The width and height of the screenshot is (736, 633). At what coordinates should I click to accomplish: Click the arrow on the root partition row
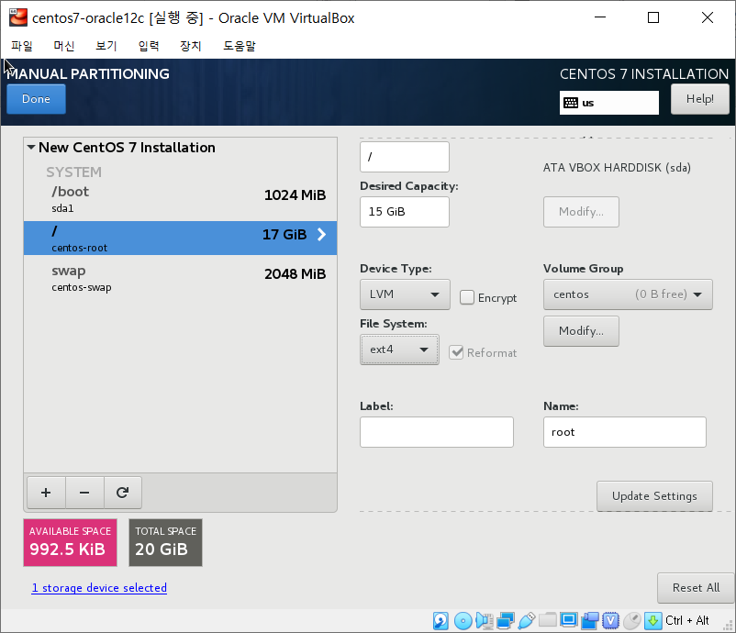pyautogui.click(x=321, y=234)
